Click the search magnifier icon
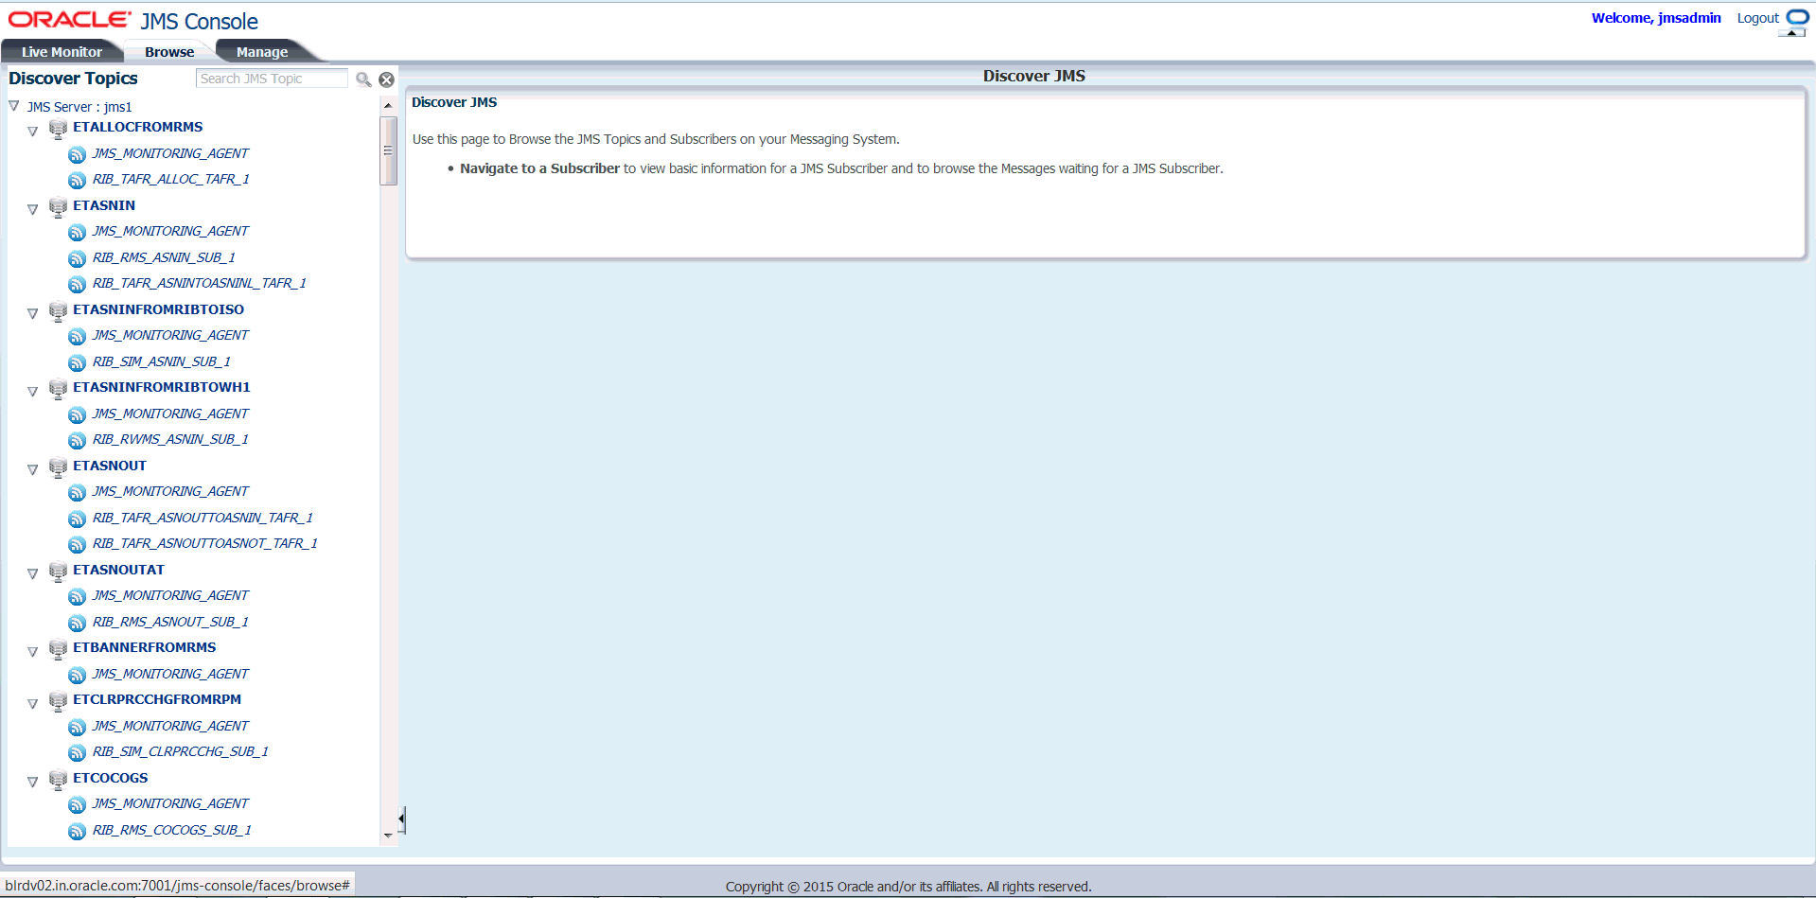Viewport: 1816px width, 898px height. coord(363,79)
